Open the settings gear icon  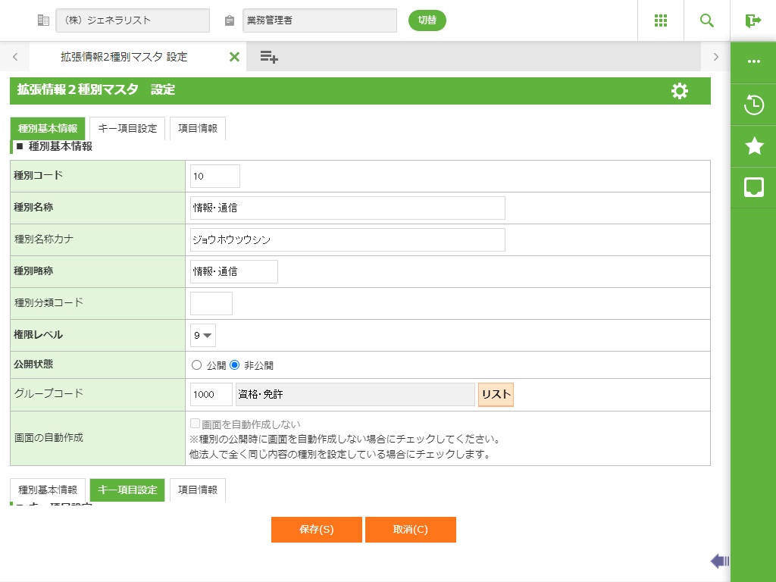(x=680, y=91)
